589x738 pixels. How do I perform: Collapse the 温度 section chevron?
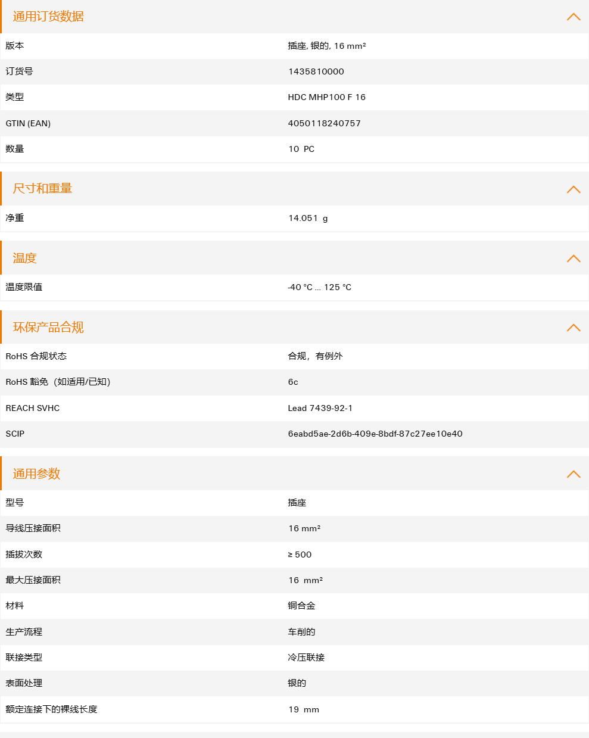pyautogui.click(x=574, y=259)
